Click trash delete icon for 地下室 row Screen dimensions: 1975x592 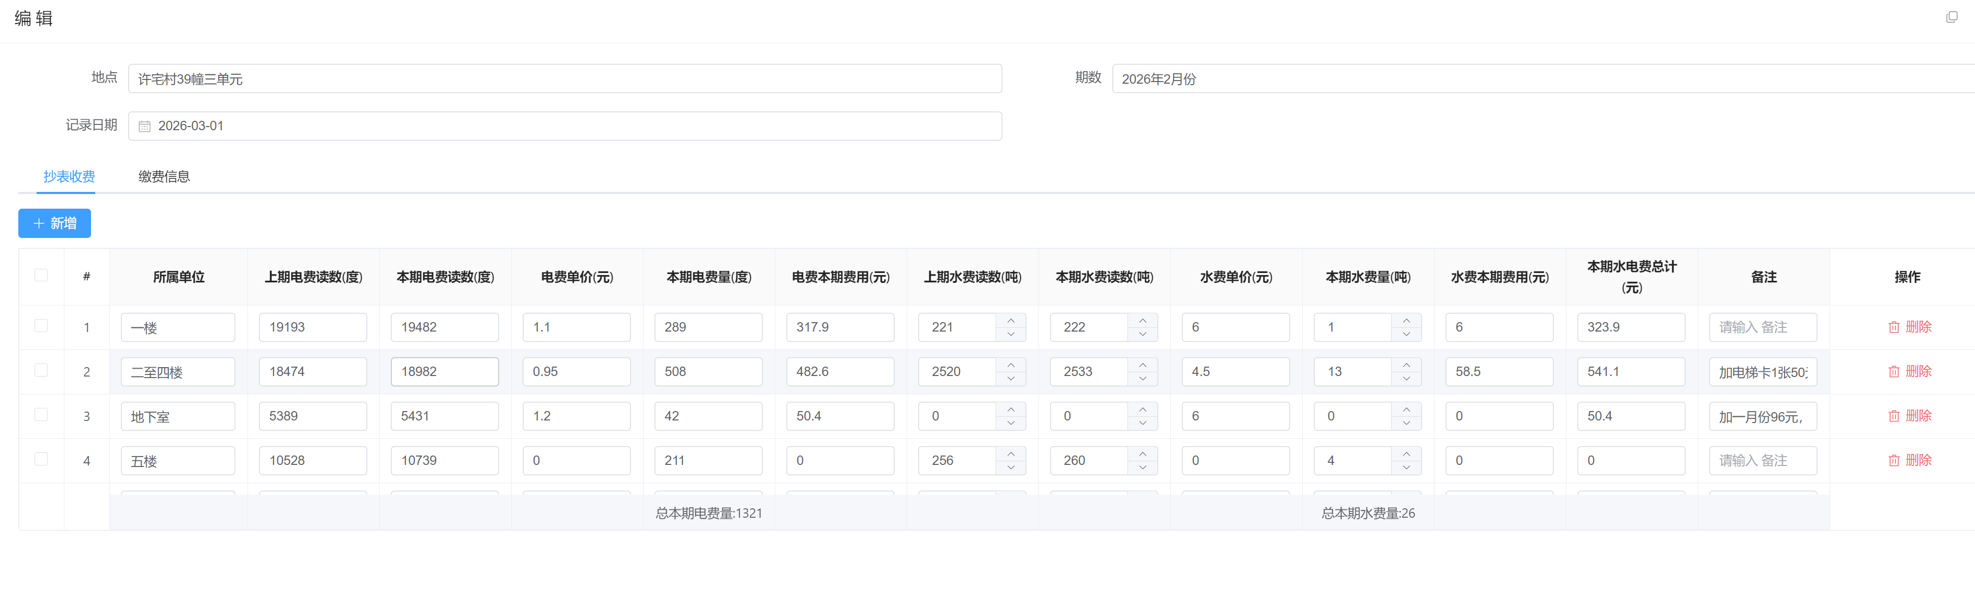[1893, 416]
